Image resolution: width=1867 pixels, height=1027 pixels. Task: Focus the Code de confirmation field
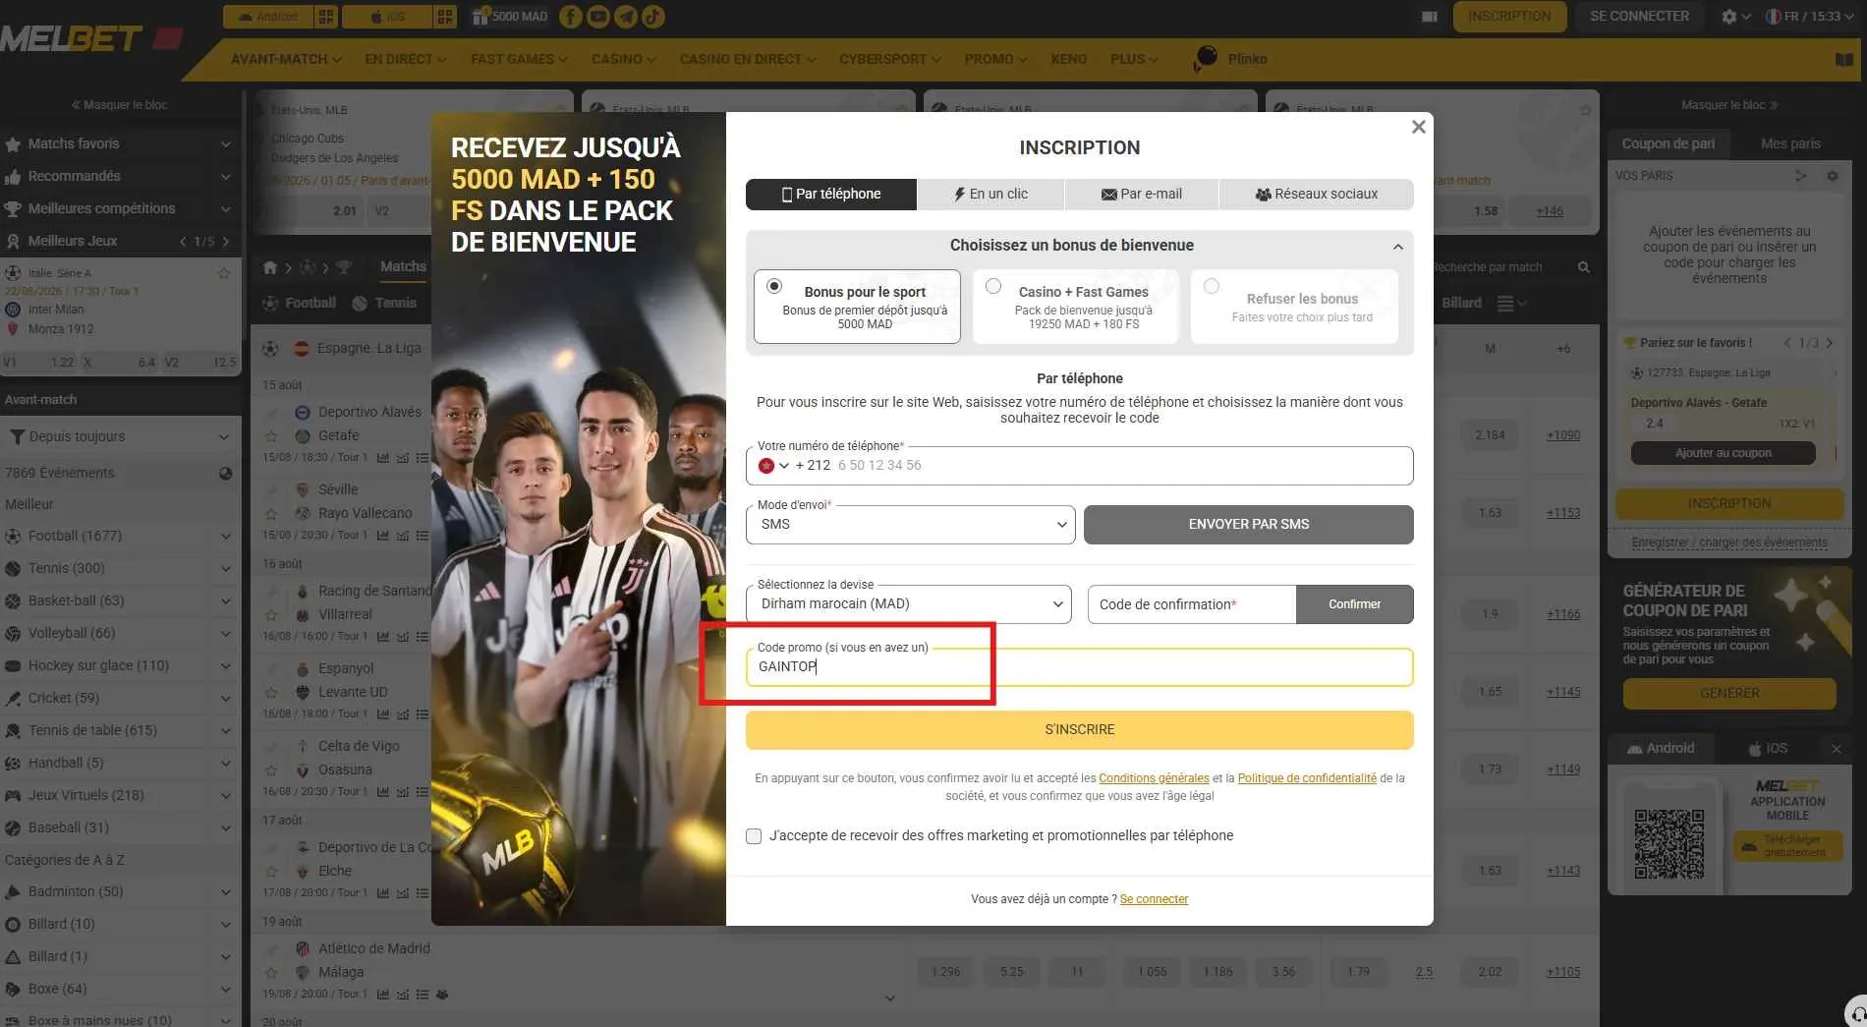pyautogui.click(x=1192, y=604)
